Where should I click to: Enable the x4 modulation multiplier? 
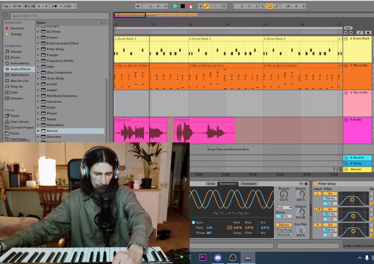[x=229, y=228]
